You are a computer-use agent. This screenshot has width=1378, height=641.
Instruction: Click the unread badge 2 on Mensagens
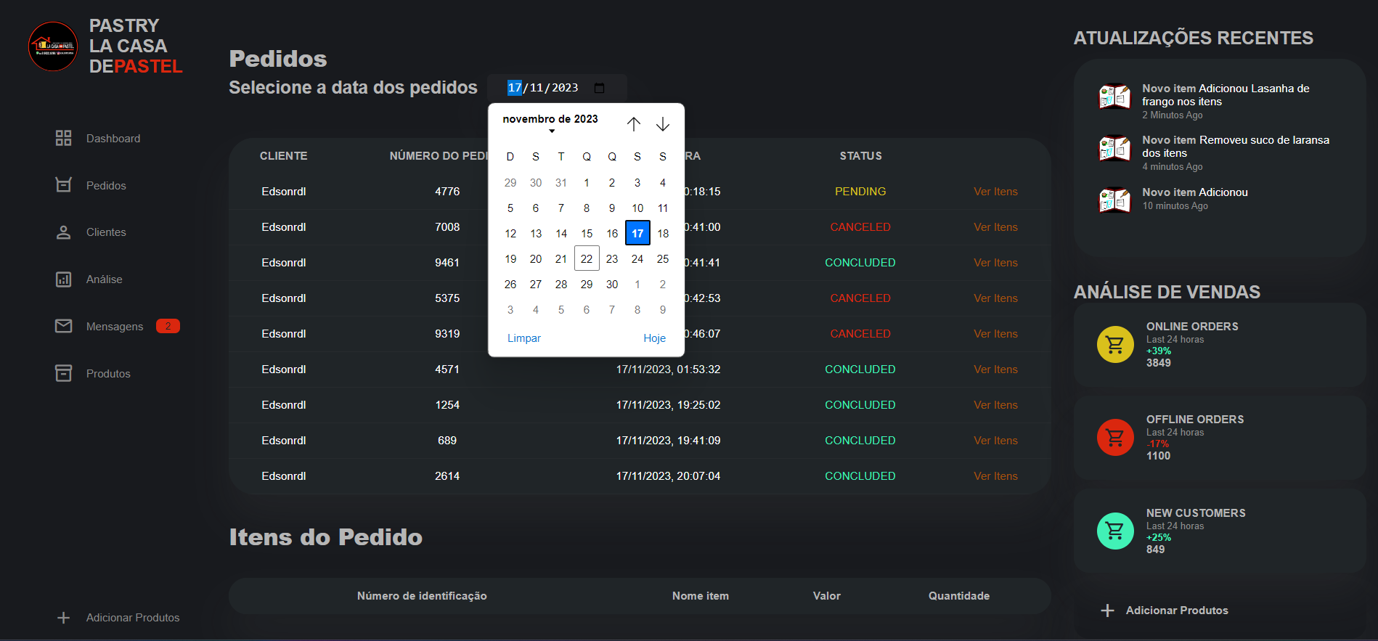click(x=168, y=326)
